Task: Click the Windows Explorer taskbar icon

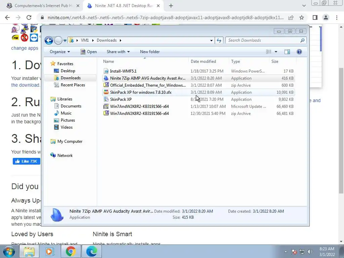Action: [x=29, y=251]
